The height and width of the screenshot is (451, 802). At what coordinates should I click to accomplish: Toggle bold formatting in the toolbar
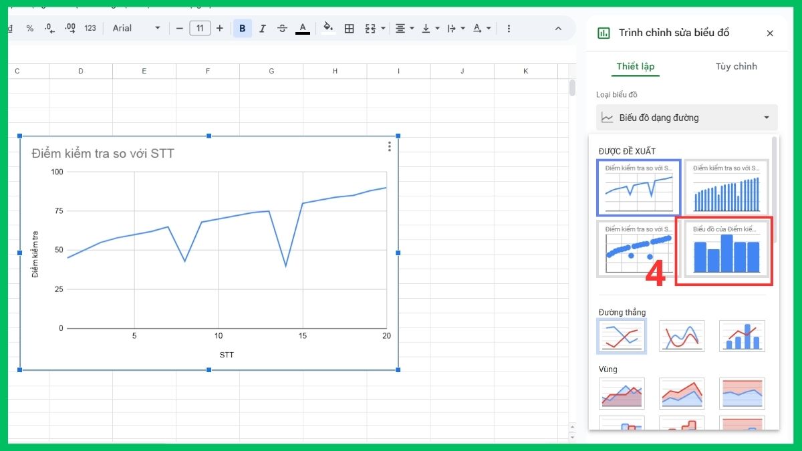coord(242,28)
